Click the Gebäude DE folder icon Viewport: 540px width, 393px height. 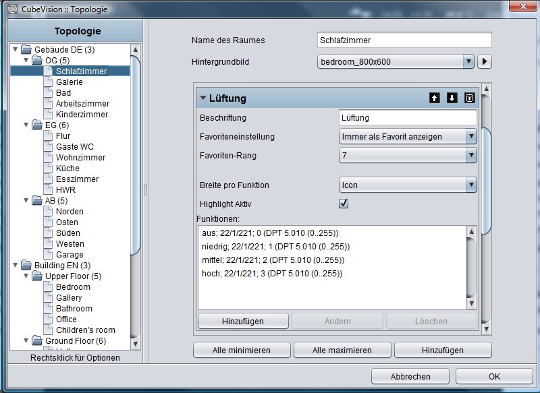(x=26, y=49)
